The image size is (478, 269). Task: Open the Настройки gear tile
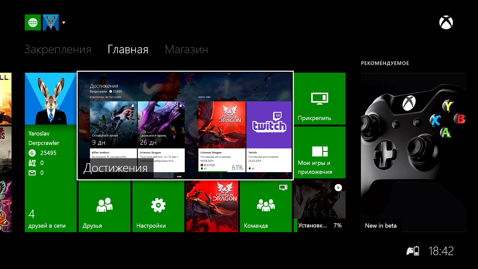(158, 206)
